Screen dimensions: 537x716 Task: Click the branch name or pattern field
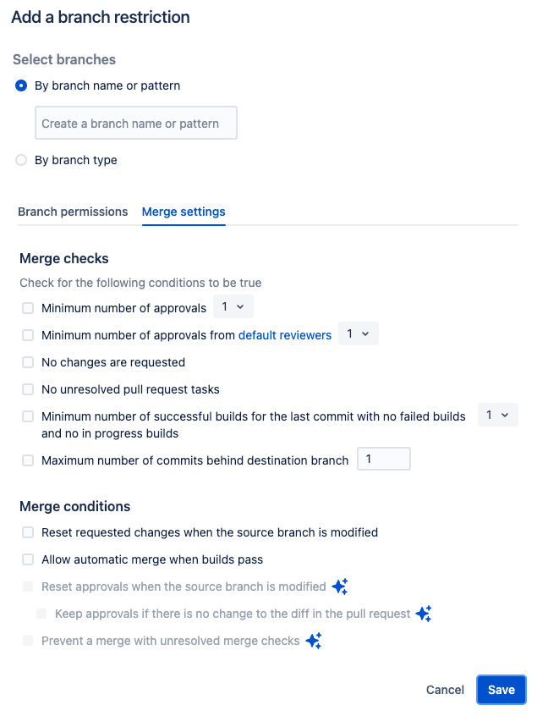point(135,124)
